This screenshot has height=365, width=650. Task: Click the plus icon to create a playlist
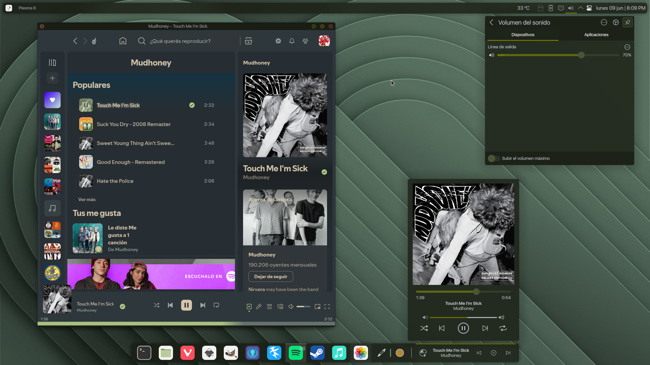coord(52,78)
